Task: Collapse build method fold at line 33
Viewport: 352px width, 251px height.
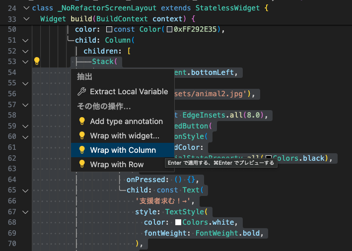Action: [26, 19]
